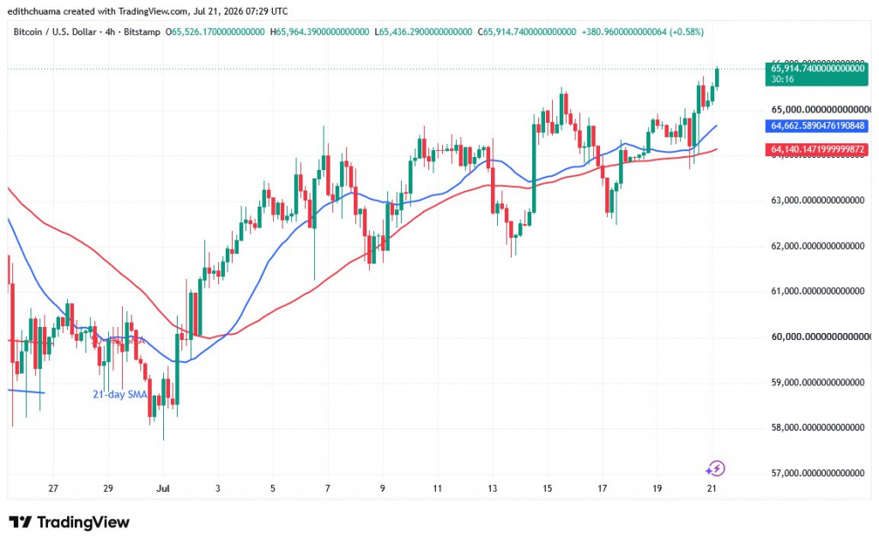879x545 pixels.
Task: Click the 5 date label on time axis
Action: click(273, 488)
